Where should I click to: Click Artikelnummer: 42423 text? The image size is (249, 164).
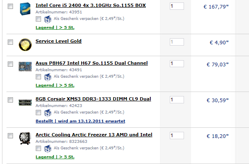[x=59, y=106]
